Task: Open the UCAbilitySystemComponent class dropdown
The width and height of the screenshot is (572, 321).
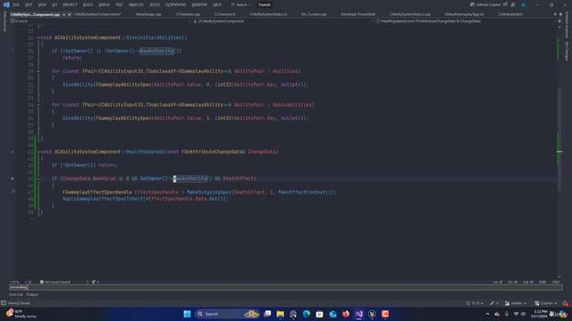Action: point(282,21)
